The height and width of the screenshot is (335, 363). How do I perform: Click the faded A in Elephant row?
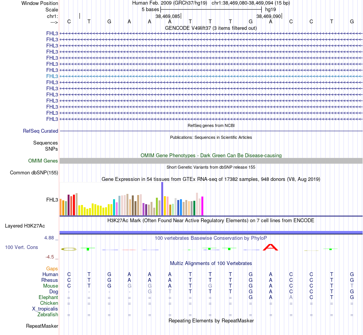291,297
